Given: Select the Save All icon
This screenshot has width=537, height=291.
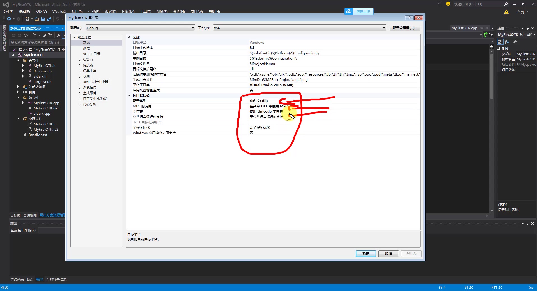Looking at the screenshot, I should pos(49,19).
